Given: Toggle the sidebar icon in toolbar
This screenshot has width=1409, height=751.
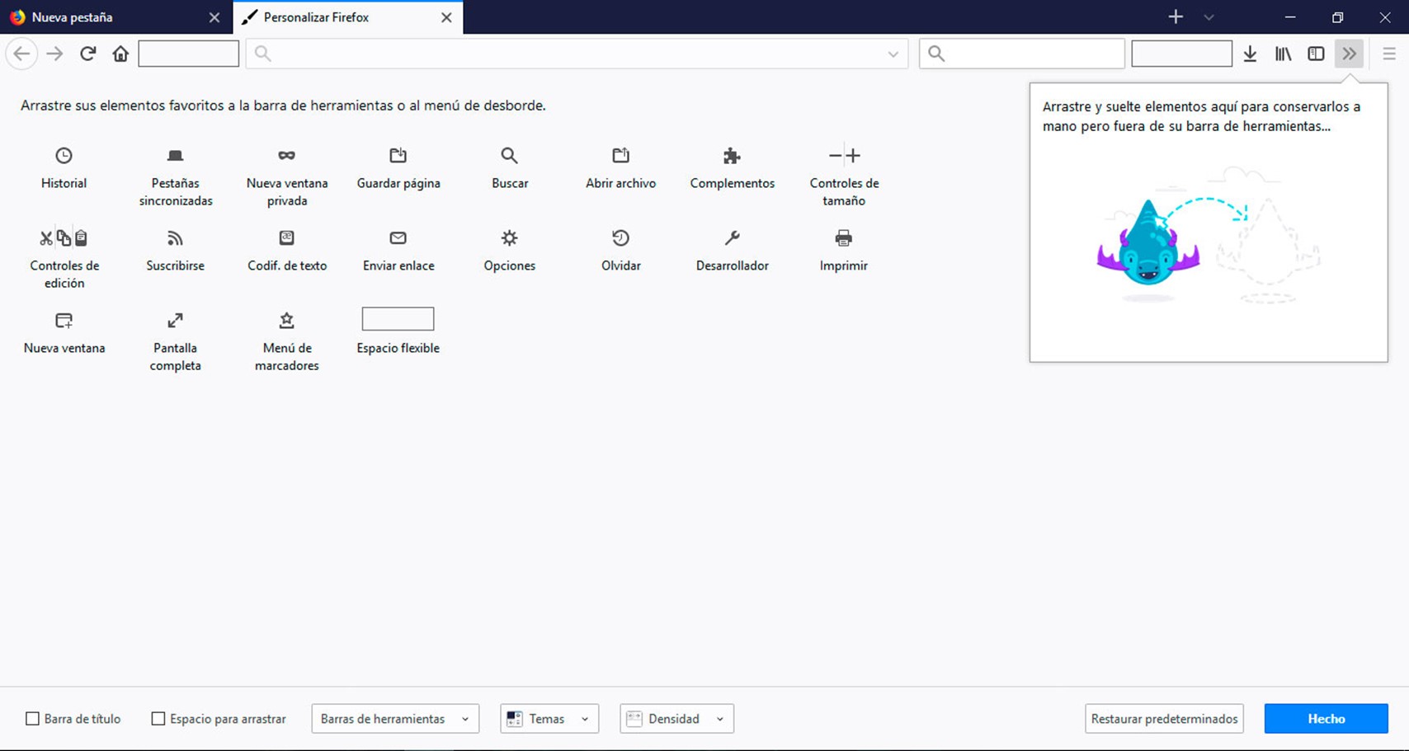Looking at the screenshot, I should tap(1316, 54).
